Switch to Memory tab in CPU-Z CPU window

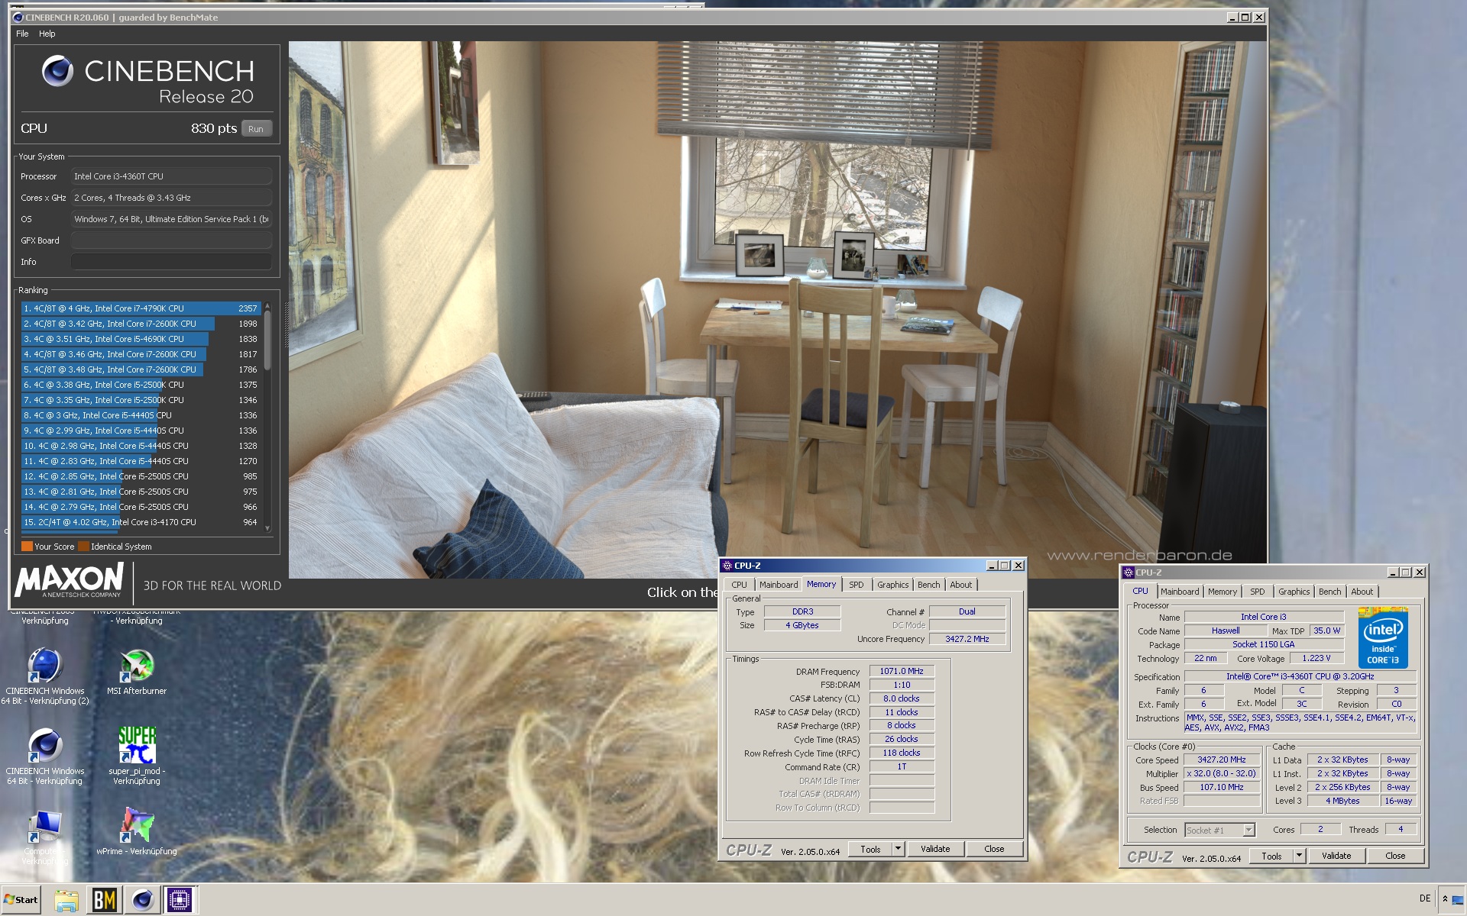[1222, 592]
